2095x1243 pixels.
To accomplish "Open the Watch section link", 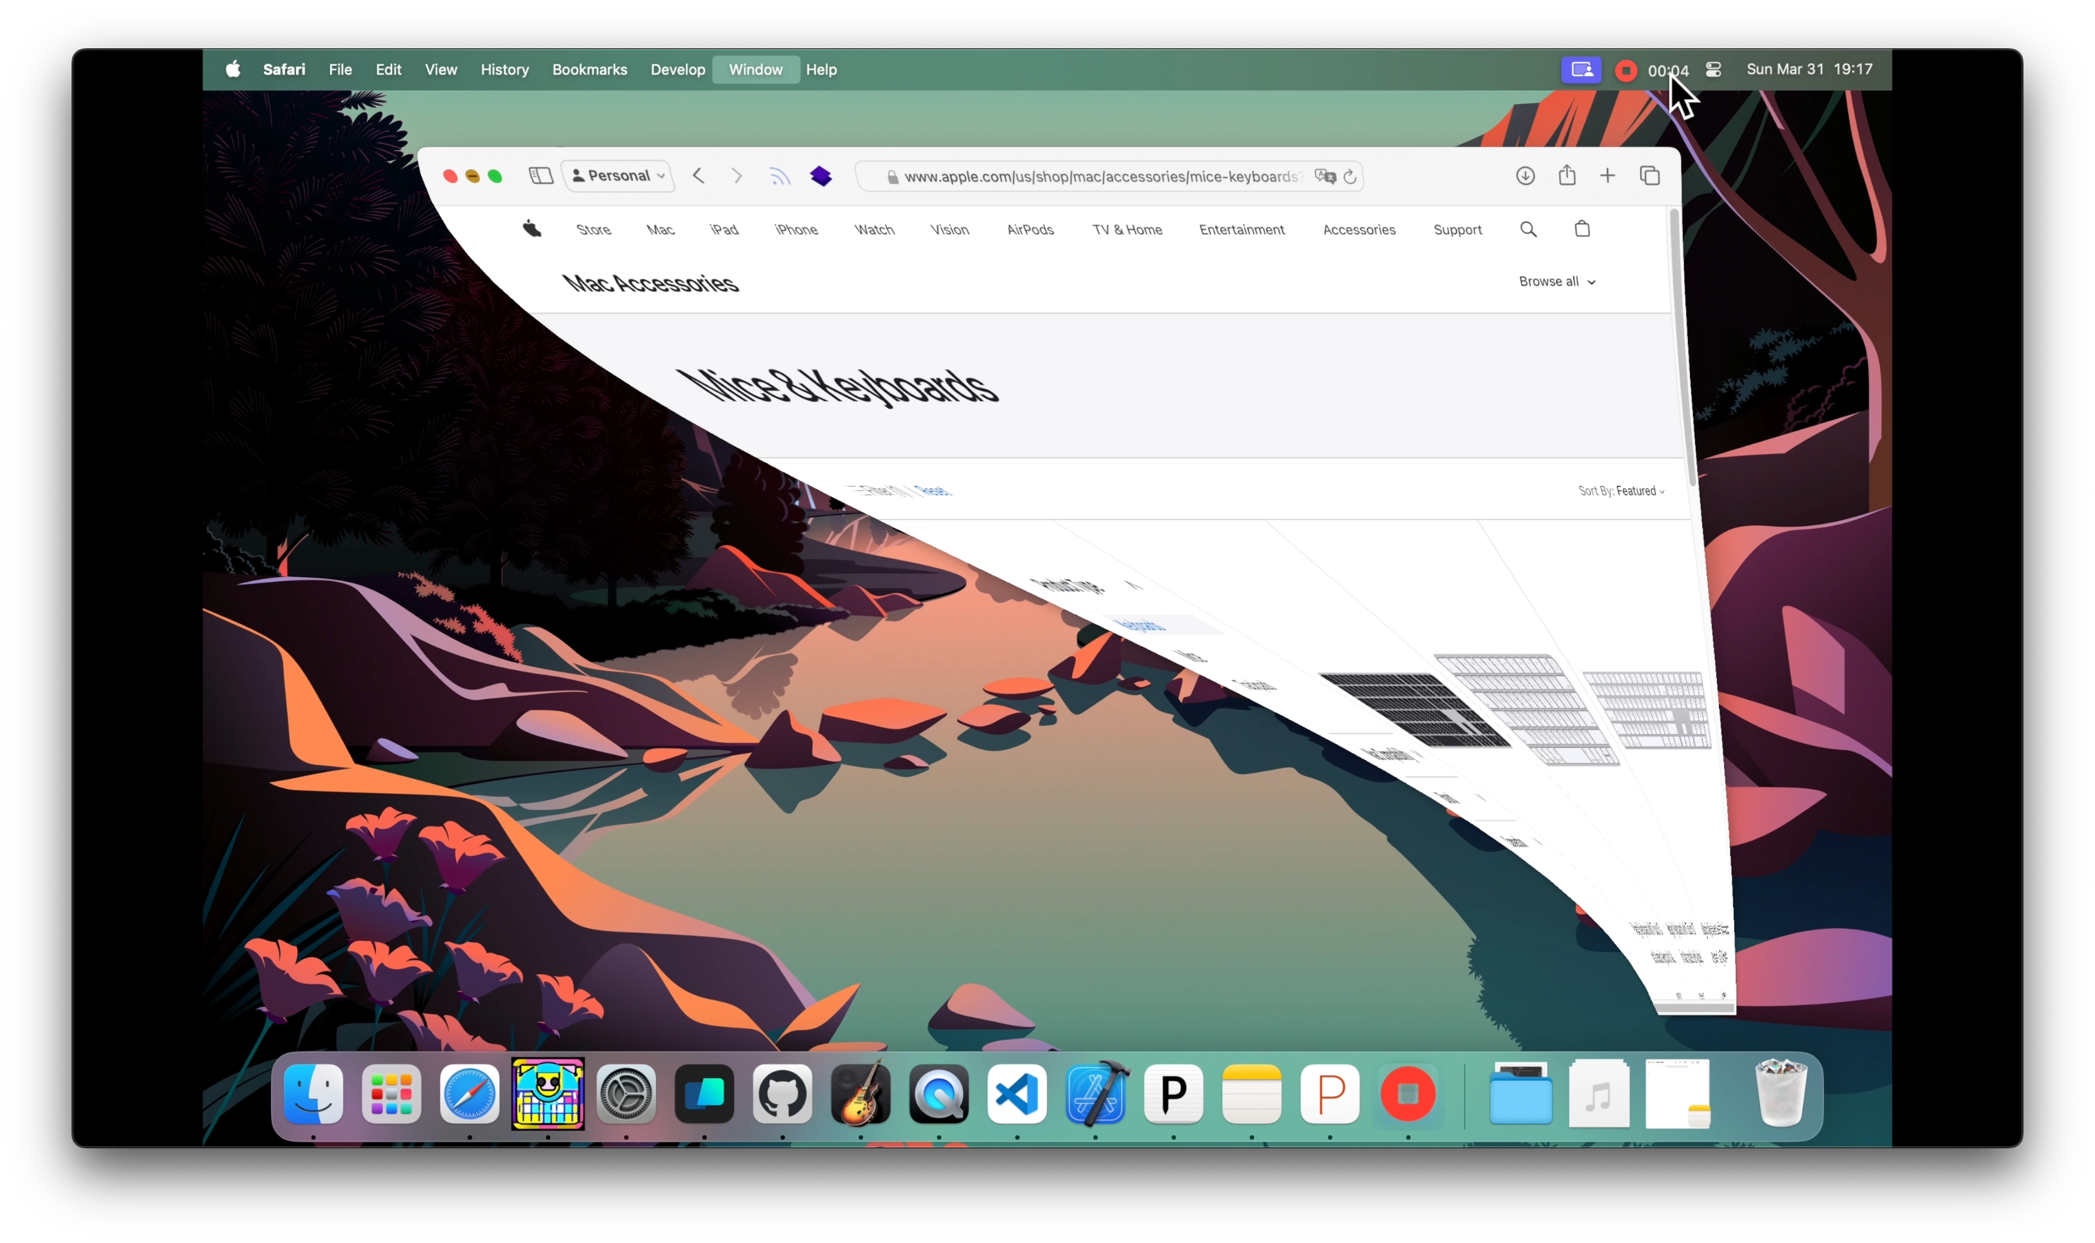I will pyautogui.click(x=874, y=230).
